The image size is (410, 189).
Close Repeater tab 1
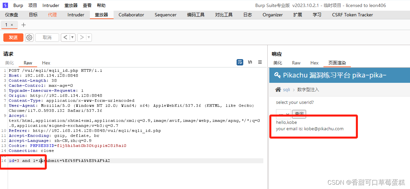pos(12,25)
